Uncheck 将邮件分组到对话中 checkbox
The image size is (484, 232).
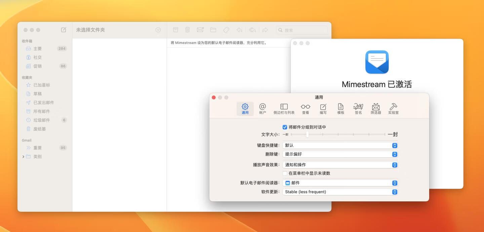[x=285, y=127]
